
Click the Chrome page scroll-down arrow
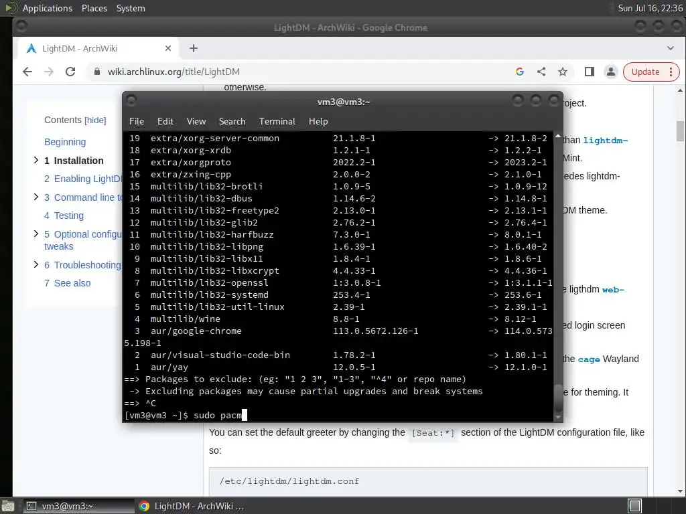click(681, 491)
